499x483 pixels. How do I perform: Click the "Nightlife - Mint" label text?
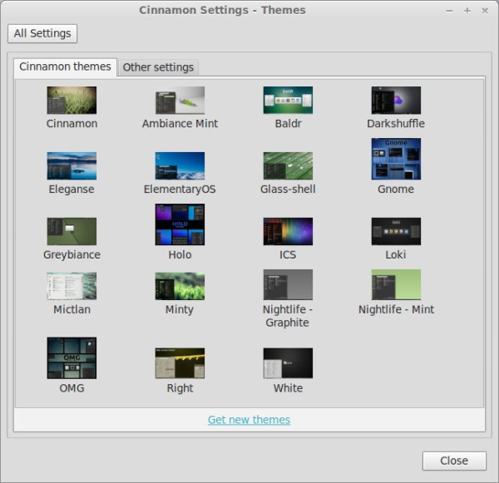[x=396, y=309]
